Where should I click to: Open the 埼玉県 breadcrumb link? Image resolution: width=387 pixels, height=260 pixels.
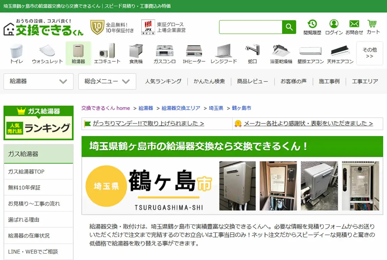point(216,108)
